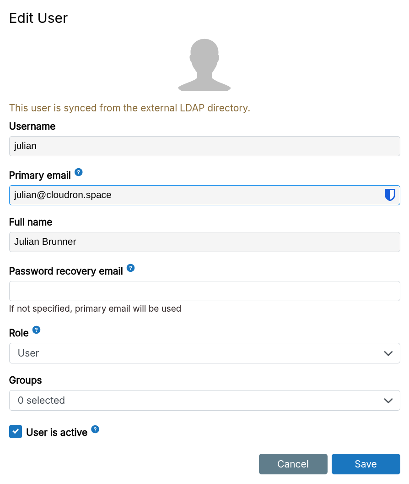Open the Role dropdown showing User

tap(204, 353)
